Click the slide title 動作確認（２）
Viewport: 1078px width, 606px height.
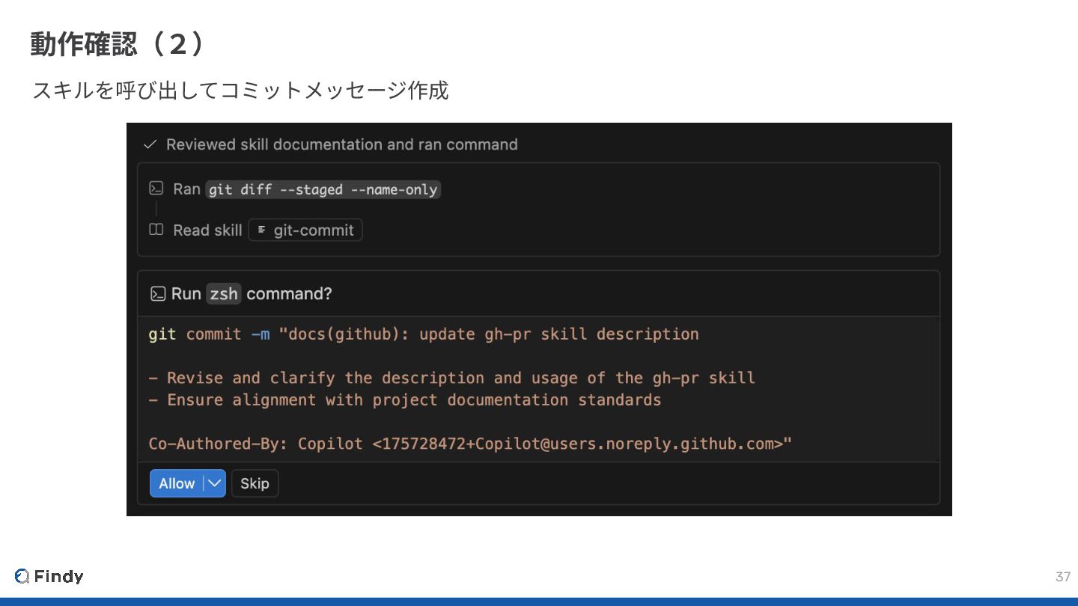118,45
